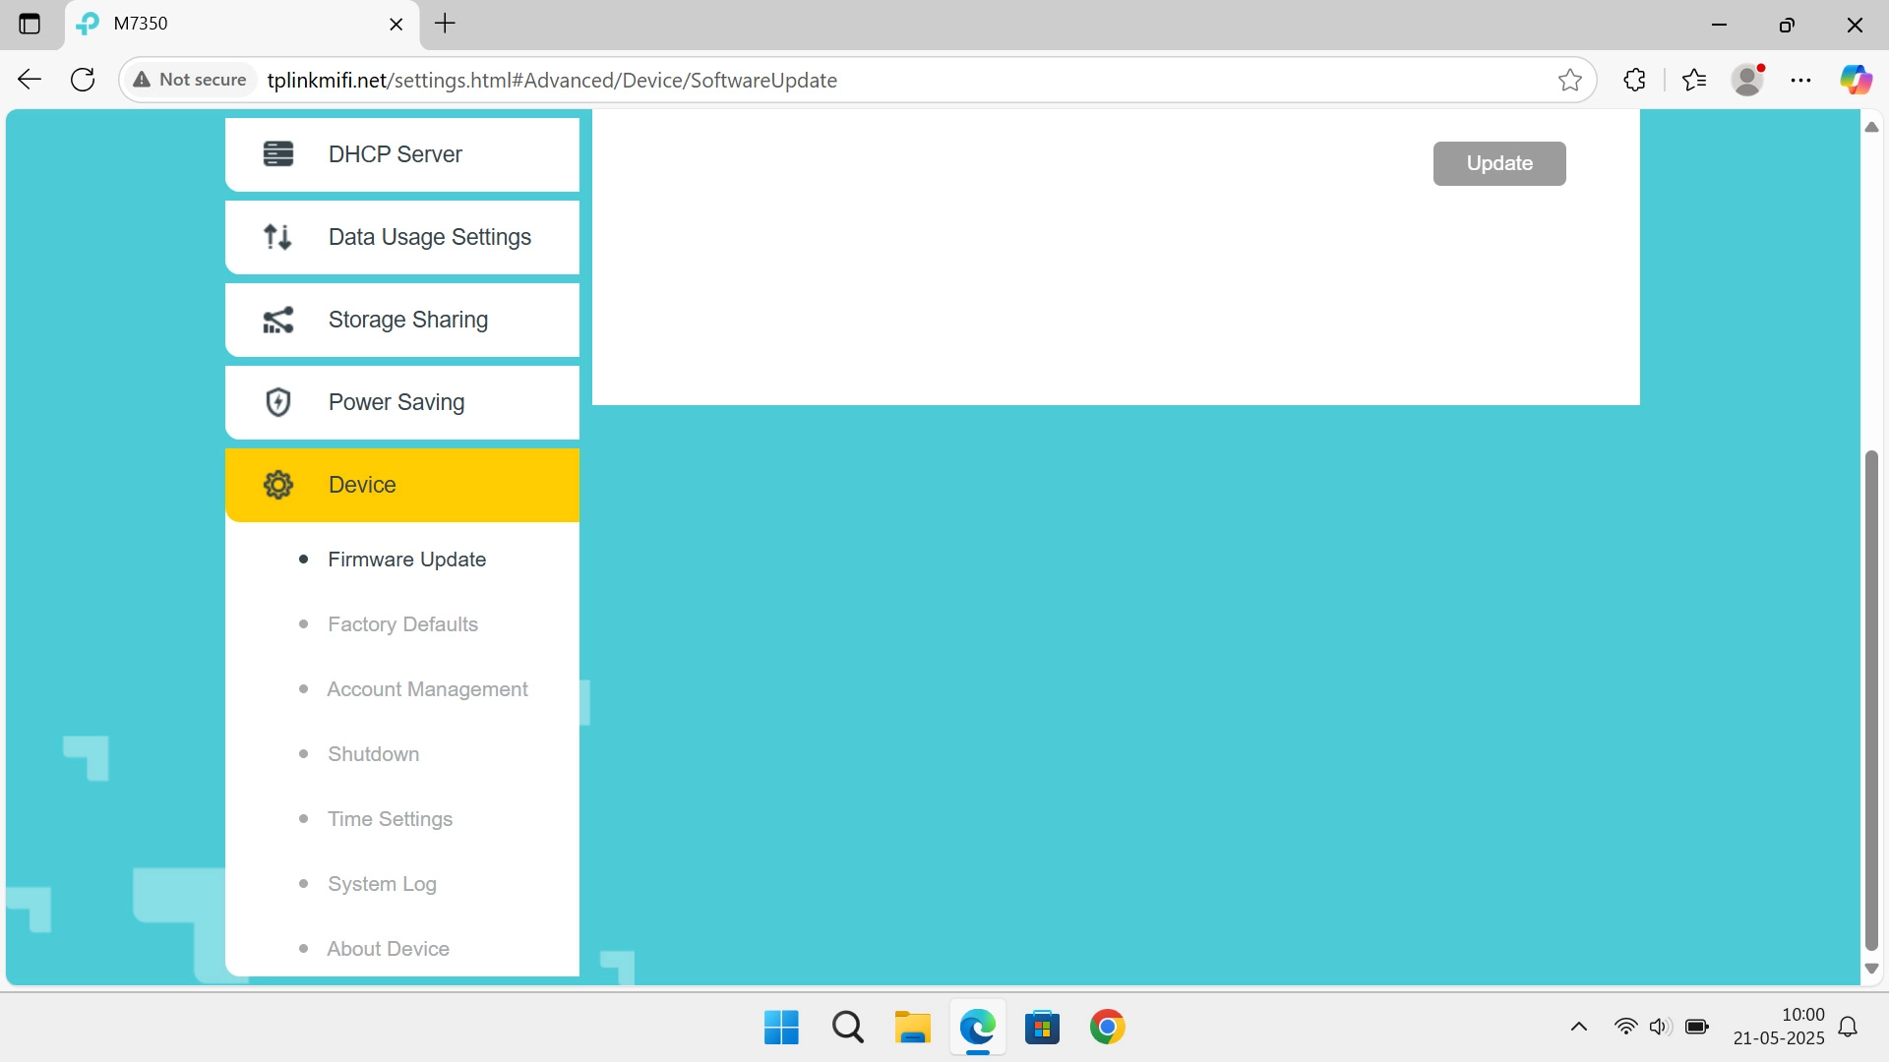This screenshot has height=1062, width=1889.
Task: Go to System Log page
Action: tap(382, 884)
